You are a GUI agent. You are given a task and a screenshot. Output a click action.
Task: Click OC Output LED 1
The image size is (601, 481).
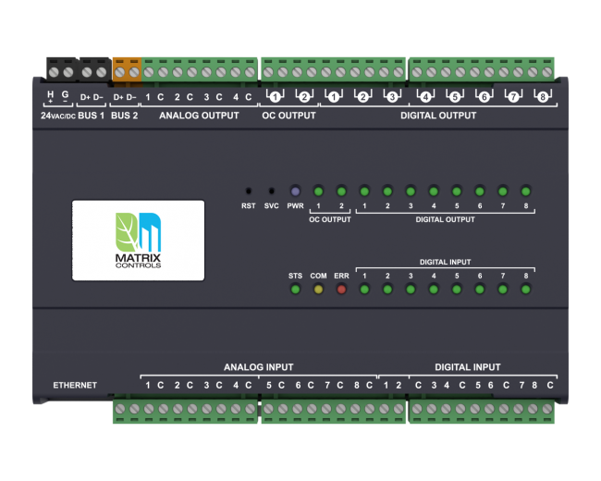[x=318, y=190]
